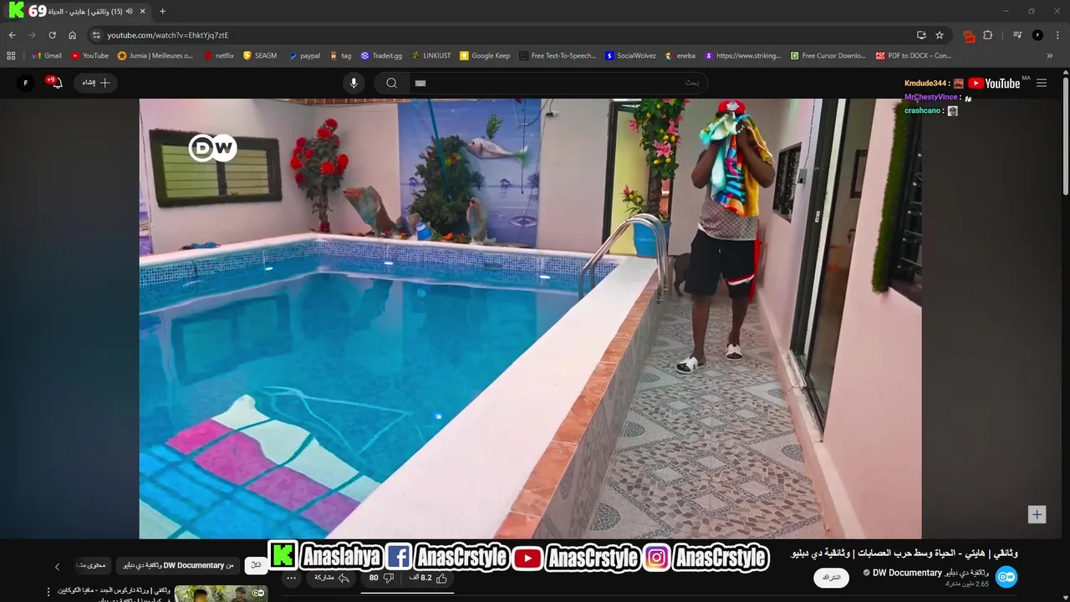
Task: Install app icon in address bar
Action: (921, 35)
